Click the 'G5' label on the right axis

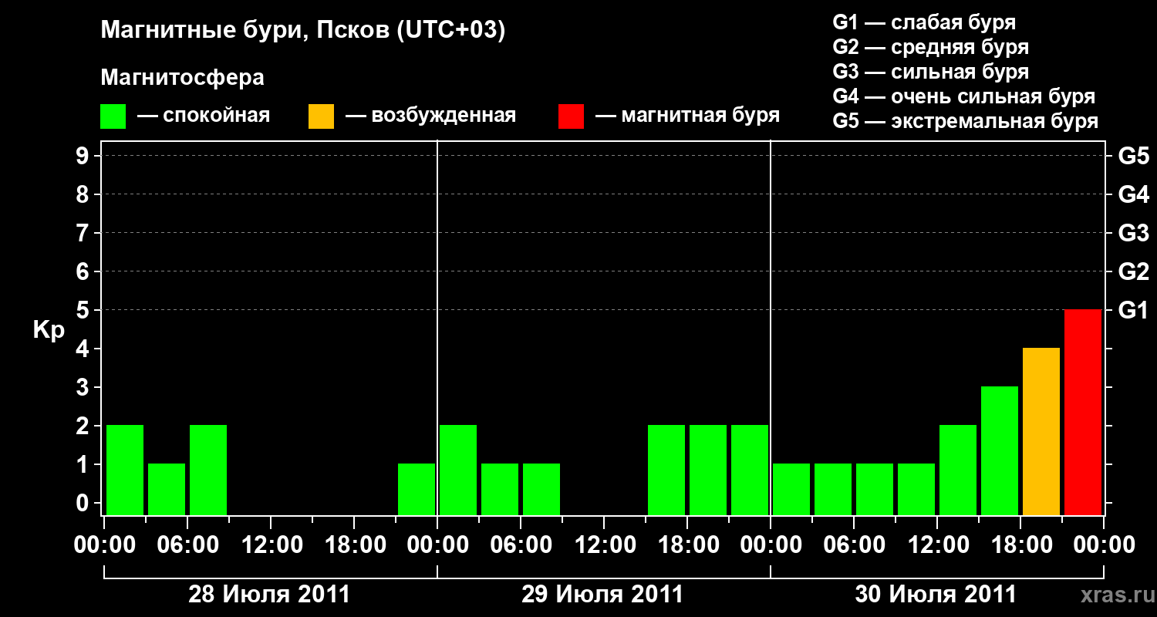(x=1134, y=156)
